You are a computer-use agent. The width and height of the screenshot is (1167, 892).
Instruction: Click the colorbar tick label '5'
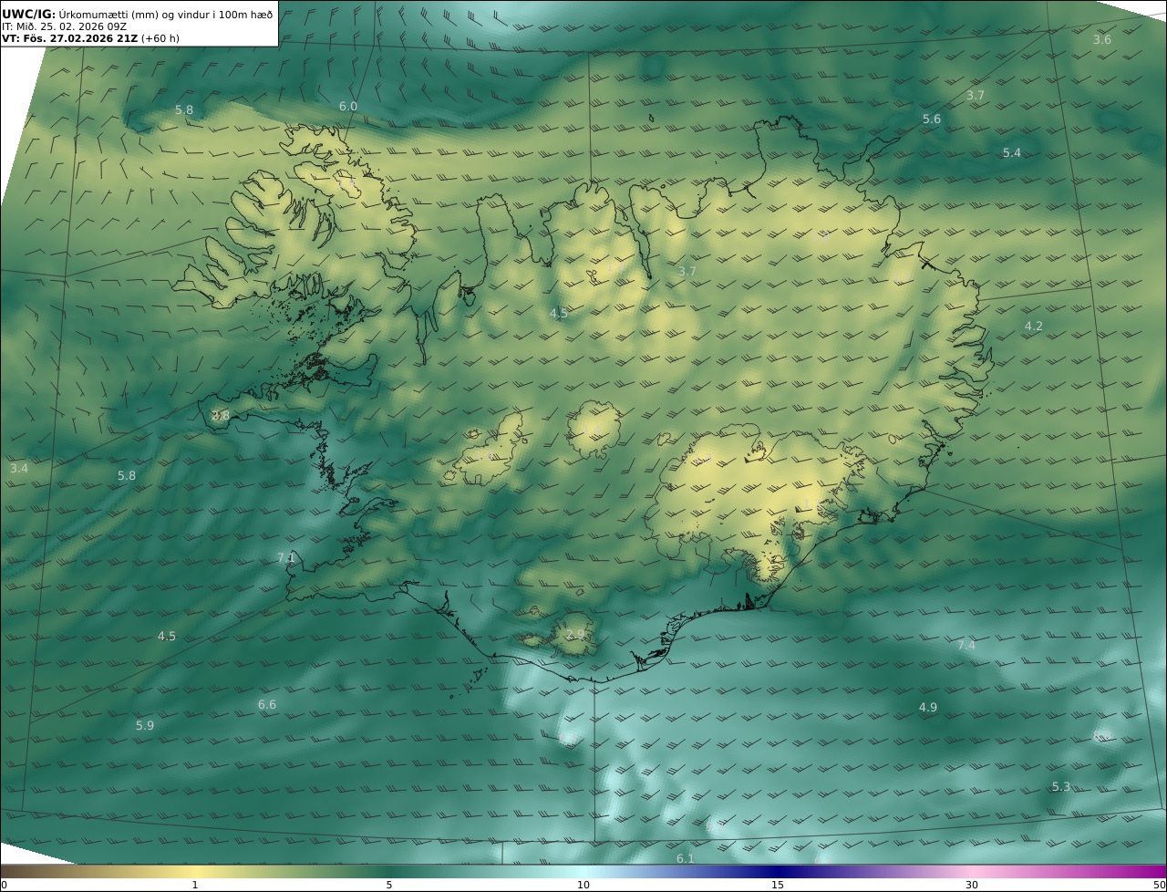coord(389,885)
